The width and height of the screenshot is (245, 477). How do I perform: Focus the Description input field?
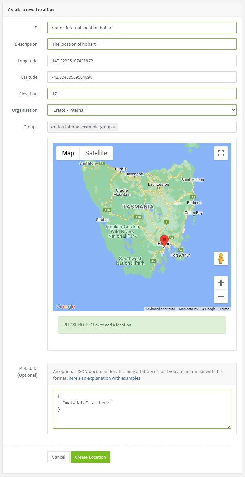[142, 44]
